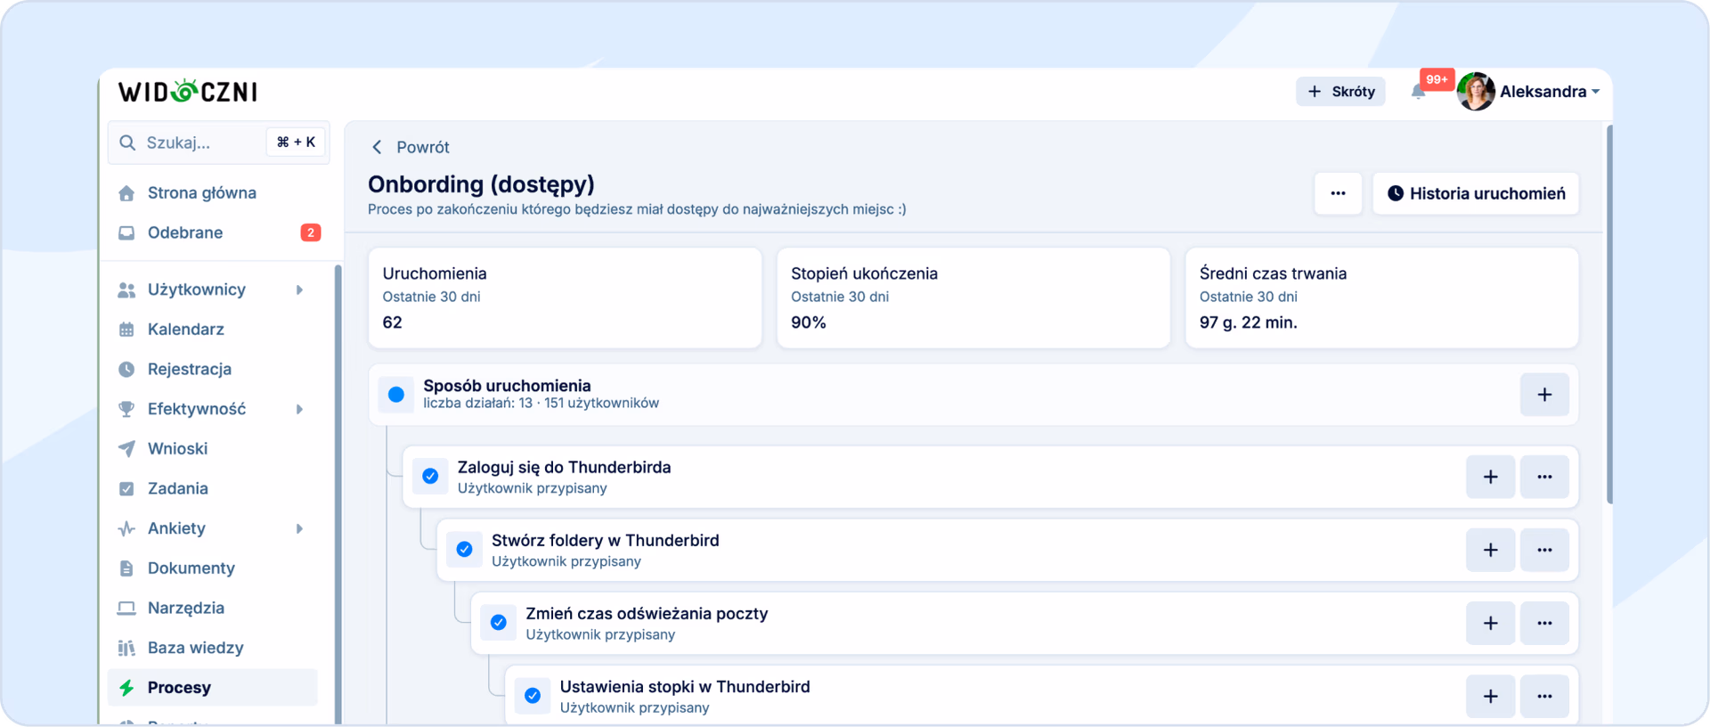Toggle check for Zaloguj się do Thunderbirda
Image resolution: width=1710 pixels, height=727 pixels.
(x=430, y=477)
